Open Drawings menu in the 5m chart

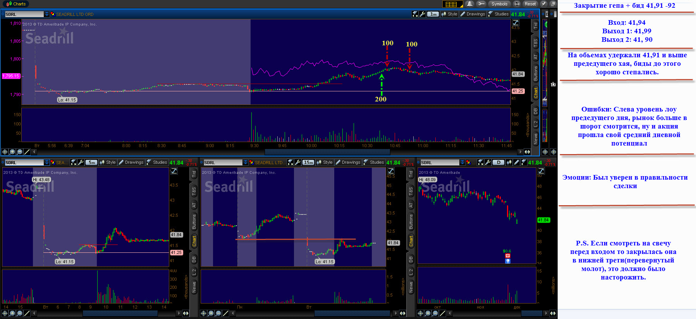point(131,163)
